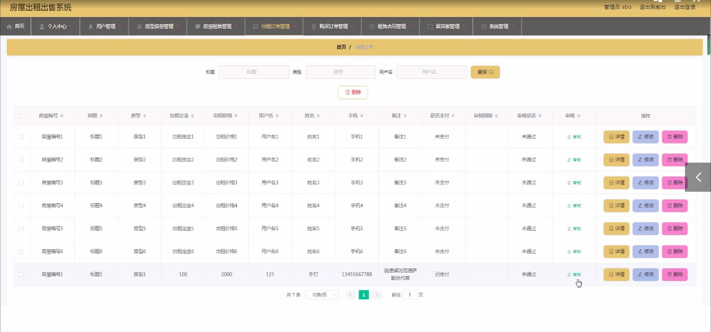Click 审核 in the 13455667788 row
The width and height of the screenshot is (711, 332).
tap(574, 274)
